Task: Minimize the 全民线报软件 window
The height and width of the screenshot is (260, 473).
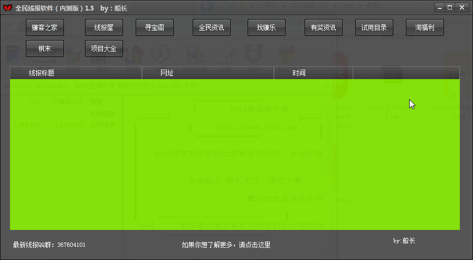Action: coord(440,7)
